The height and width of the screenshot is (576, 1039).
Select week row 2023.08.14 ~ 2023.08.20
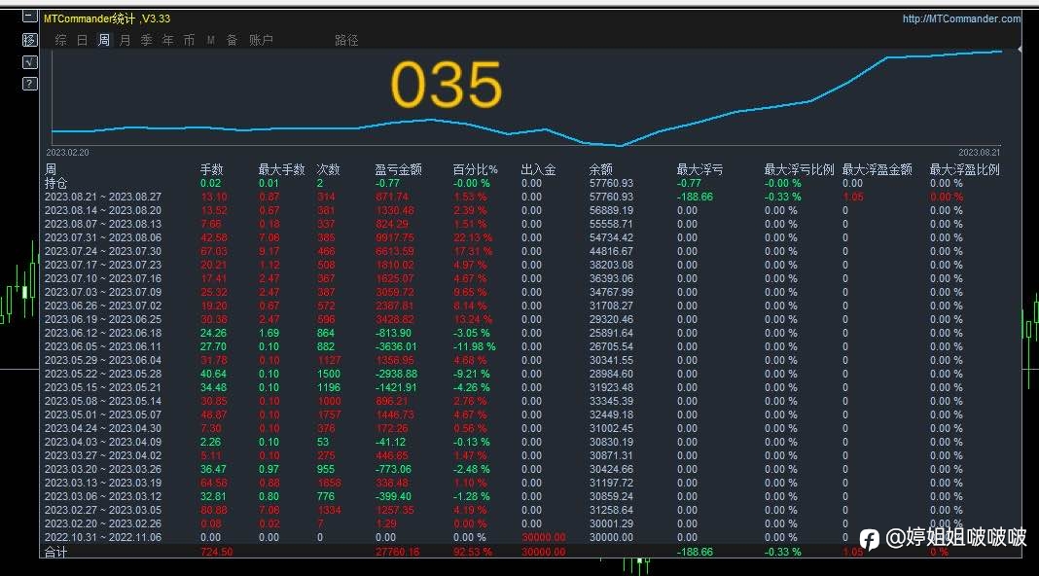click(103, 211)
